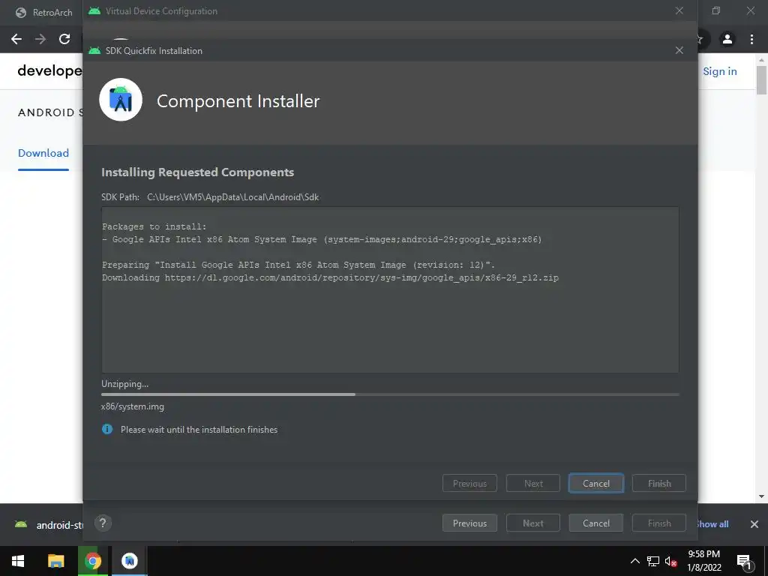Click Cancel in Virtual Device Configuration window
Screen dimensions: 768x576
coord(595,523)
